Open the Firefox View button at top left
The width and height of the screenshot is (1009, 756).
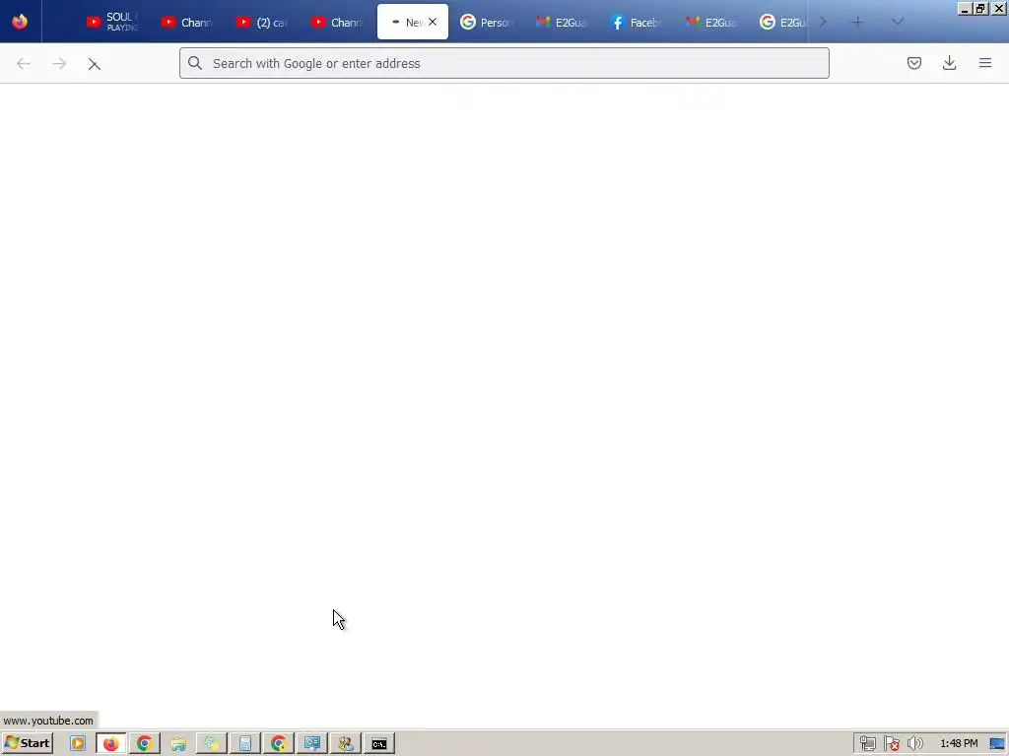[20, 22]
